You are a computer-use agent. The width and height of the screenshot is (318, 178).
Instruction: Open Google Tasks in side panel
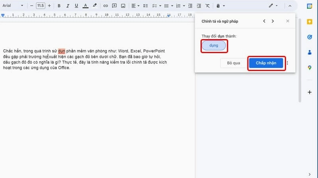coord(310,37)
